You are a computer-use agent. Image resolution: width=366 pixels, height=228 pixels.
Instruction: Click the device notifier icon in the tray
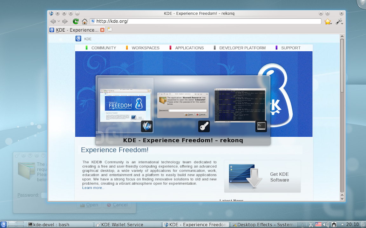point(334,225)
